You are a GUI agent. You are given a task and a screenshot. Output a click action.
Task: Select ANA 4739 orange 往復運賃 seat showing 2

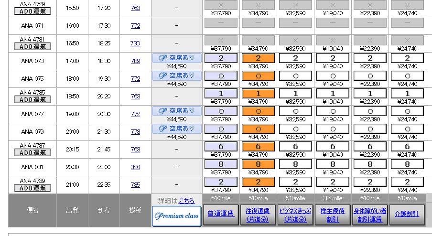click(258, 182)
